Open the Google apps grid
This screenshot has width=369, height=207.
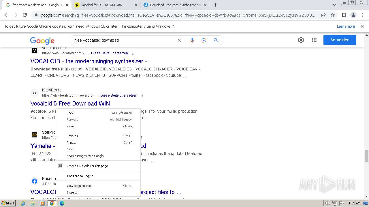pyautogui.click(x=314, y=40)
